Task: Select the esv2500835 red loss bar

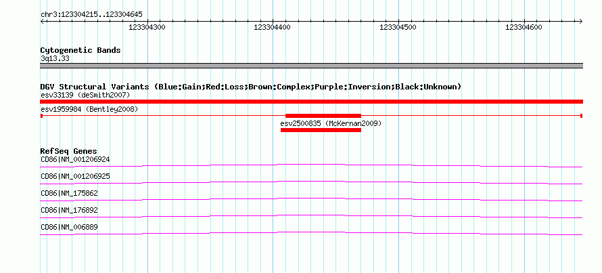Action: (321, 130)
